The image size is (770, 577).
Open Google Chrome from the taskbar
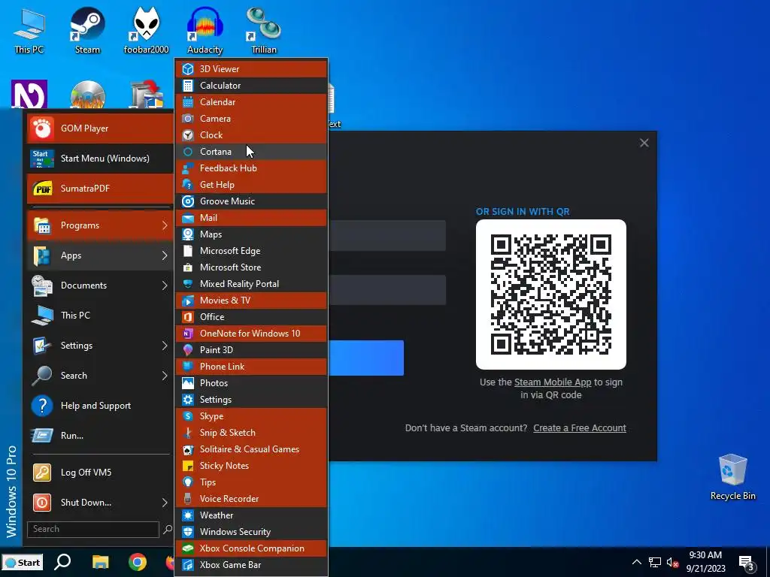point(138,562)
